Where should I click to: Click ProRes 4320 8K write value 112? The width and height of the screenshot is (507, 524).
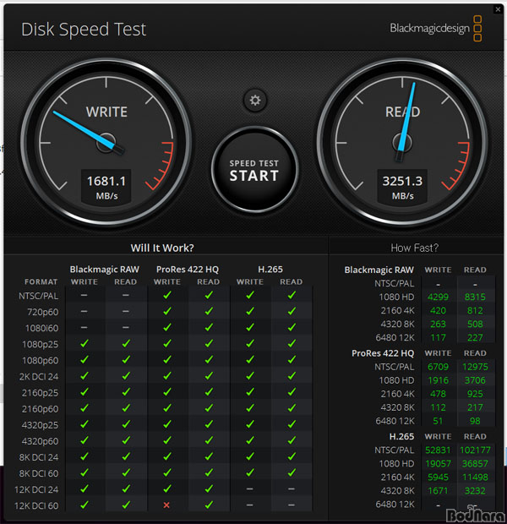pos(438,407)
